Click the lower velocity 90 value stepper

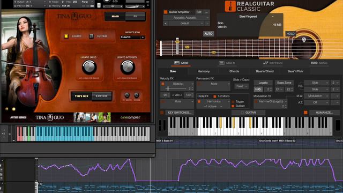tap(166, 95)
